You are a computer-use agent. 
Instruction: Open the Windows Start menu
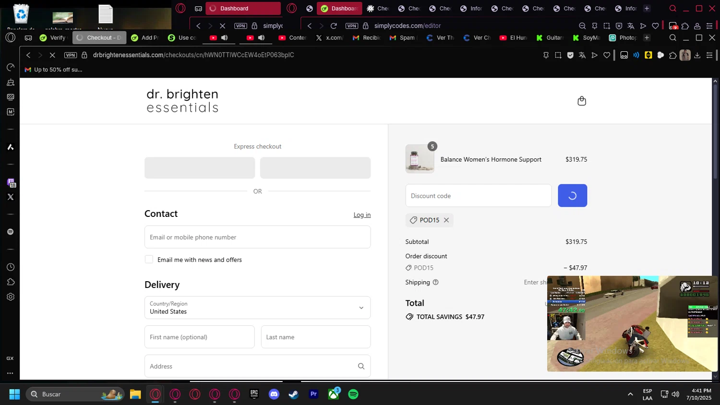click(14, 394)
